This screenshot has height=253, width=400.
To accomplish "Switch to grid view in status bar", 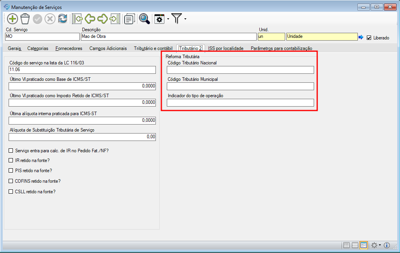I will [x=346, y=245].
